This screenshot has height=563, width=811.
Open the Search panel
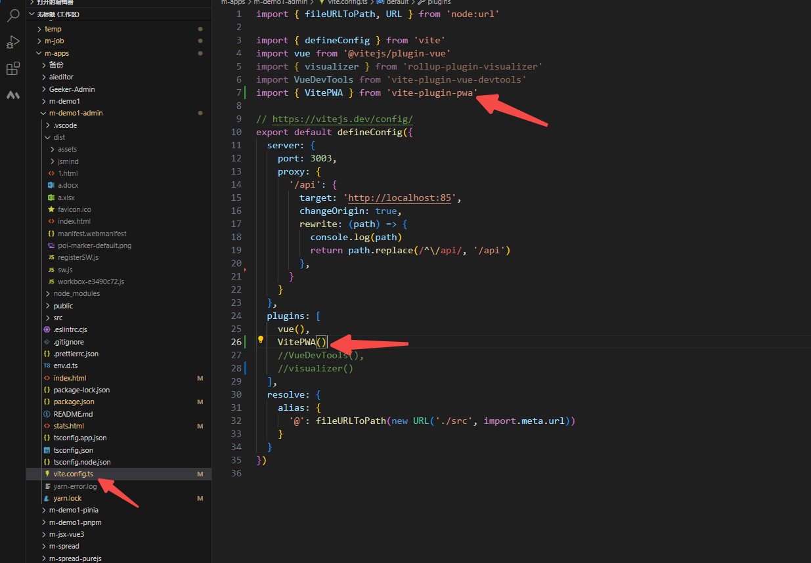point(13,16)
